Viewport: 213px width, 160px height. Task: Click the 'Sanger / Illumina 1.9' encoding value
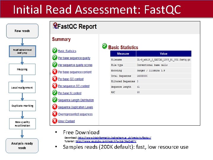[151, 71]
